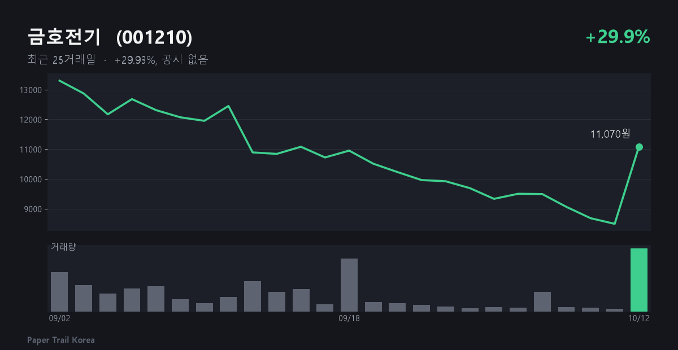Click the 거래량 volume label

click(63, 247)
